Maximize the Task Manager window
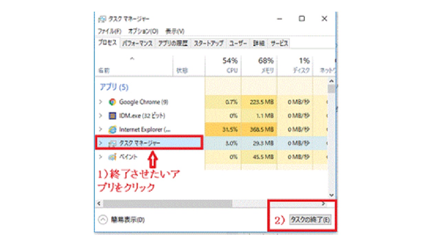 tap(302, 19)
